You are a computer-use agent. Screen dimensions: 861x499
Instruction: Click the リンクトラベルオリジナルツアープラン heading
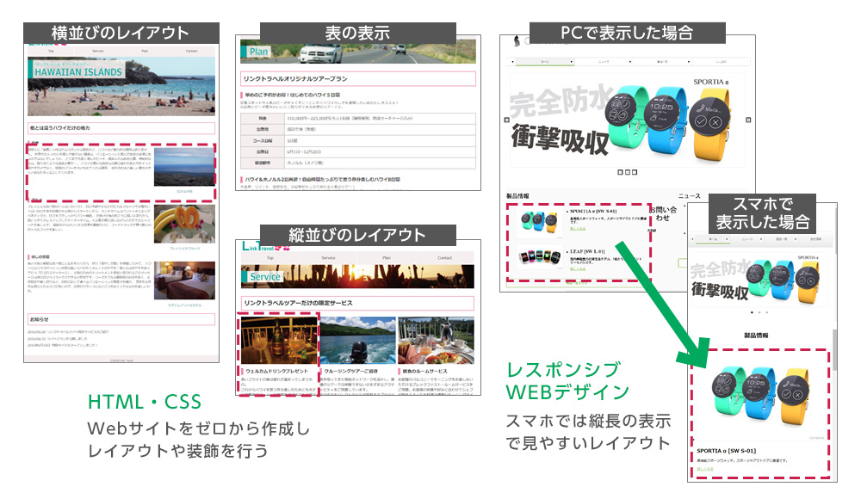pos(358,79)
